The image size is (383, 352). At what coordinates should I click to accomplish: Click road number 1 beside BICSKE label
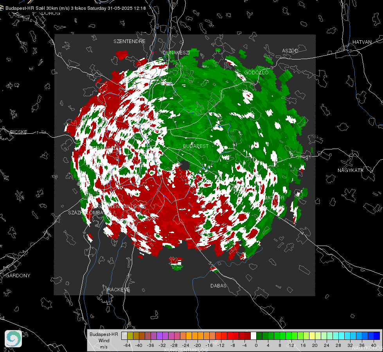38,133
